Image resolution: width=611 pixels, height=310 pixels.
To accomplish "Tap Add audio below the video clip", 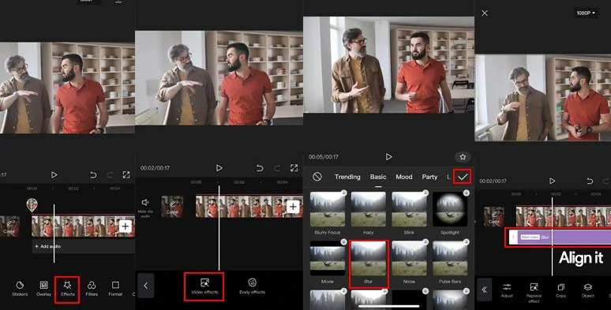I will tap(48, 247).
